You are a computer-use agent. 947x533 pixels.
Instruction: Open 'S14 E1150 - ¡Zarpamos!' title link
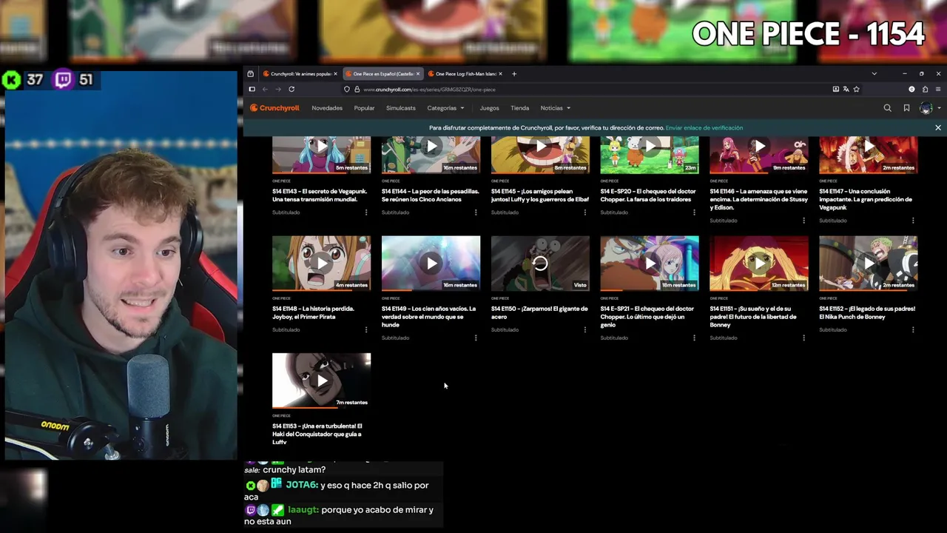tap(539, 312)
